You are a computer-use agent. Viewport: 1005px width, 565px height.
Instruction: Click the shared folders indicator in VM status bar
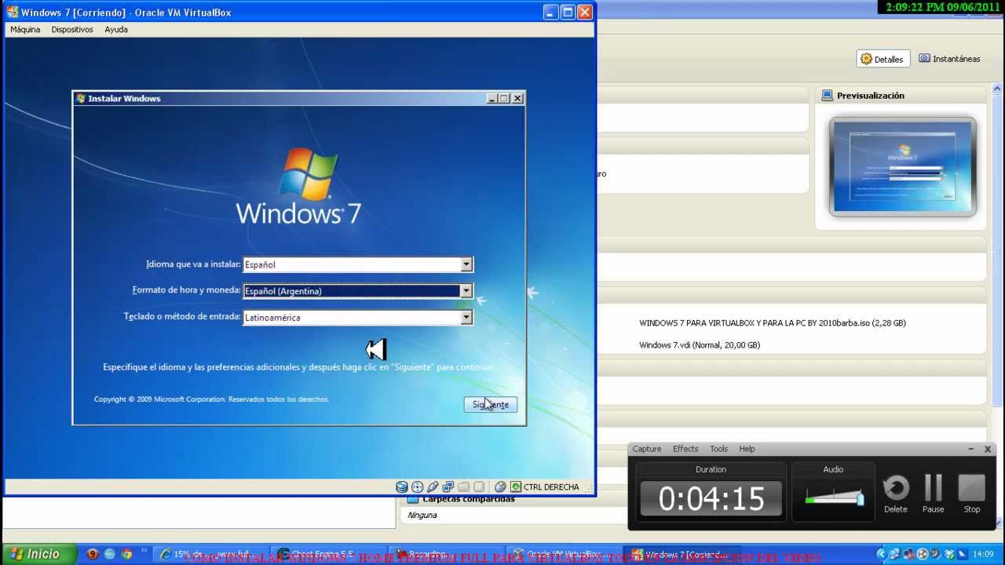coord(463,487)
